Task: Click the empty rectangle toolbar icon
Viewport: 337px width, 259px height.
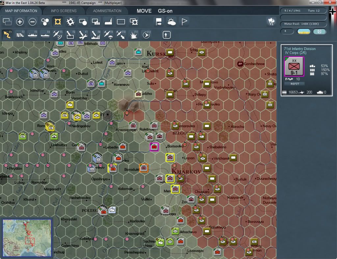Action: point(121,22)
